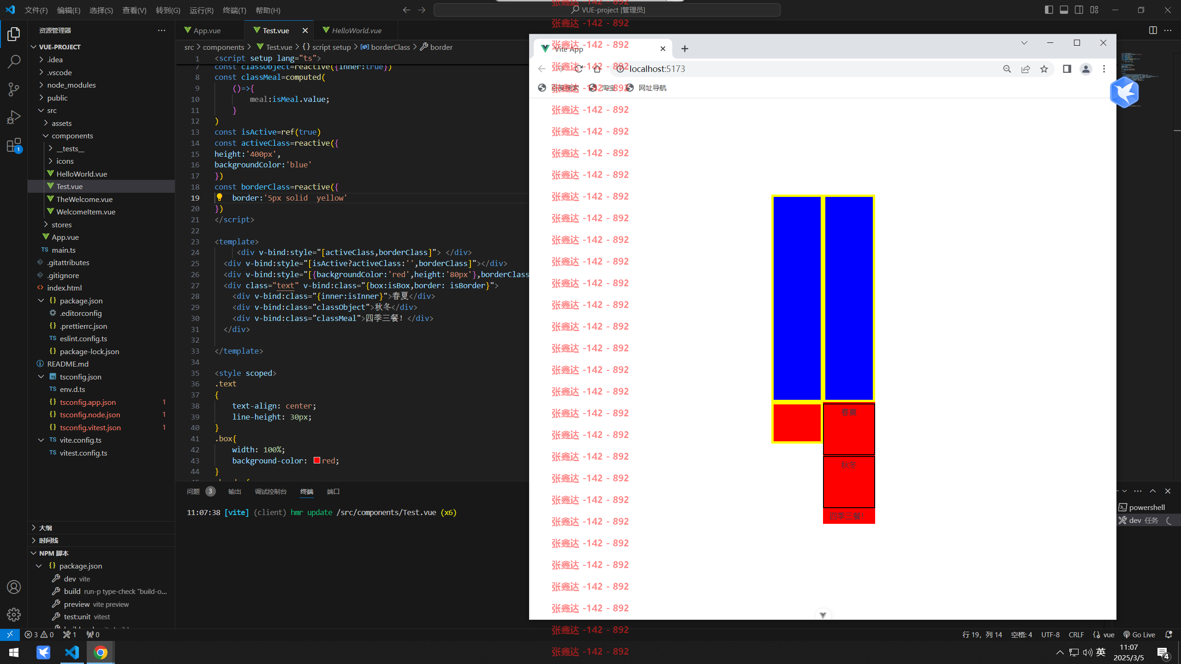Open the 输出 output panel tab
This screenshot has height=664, width=1181.
tap(234, 492)
